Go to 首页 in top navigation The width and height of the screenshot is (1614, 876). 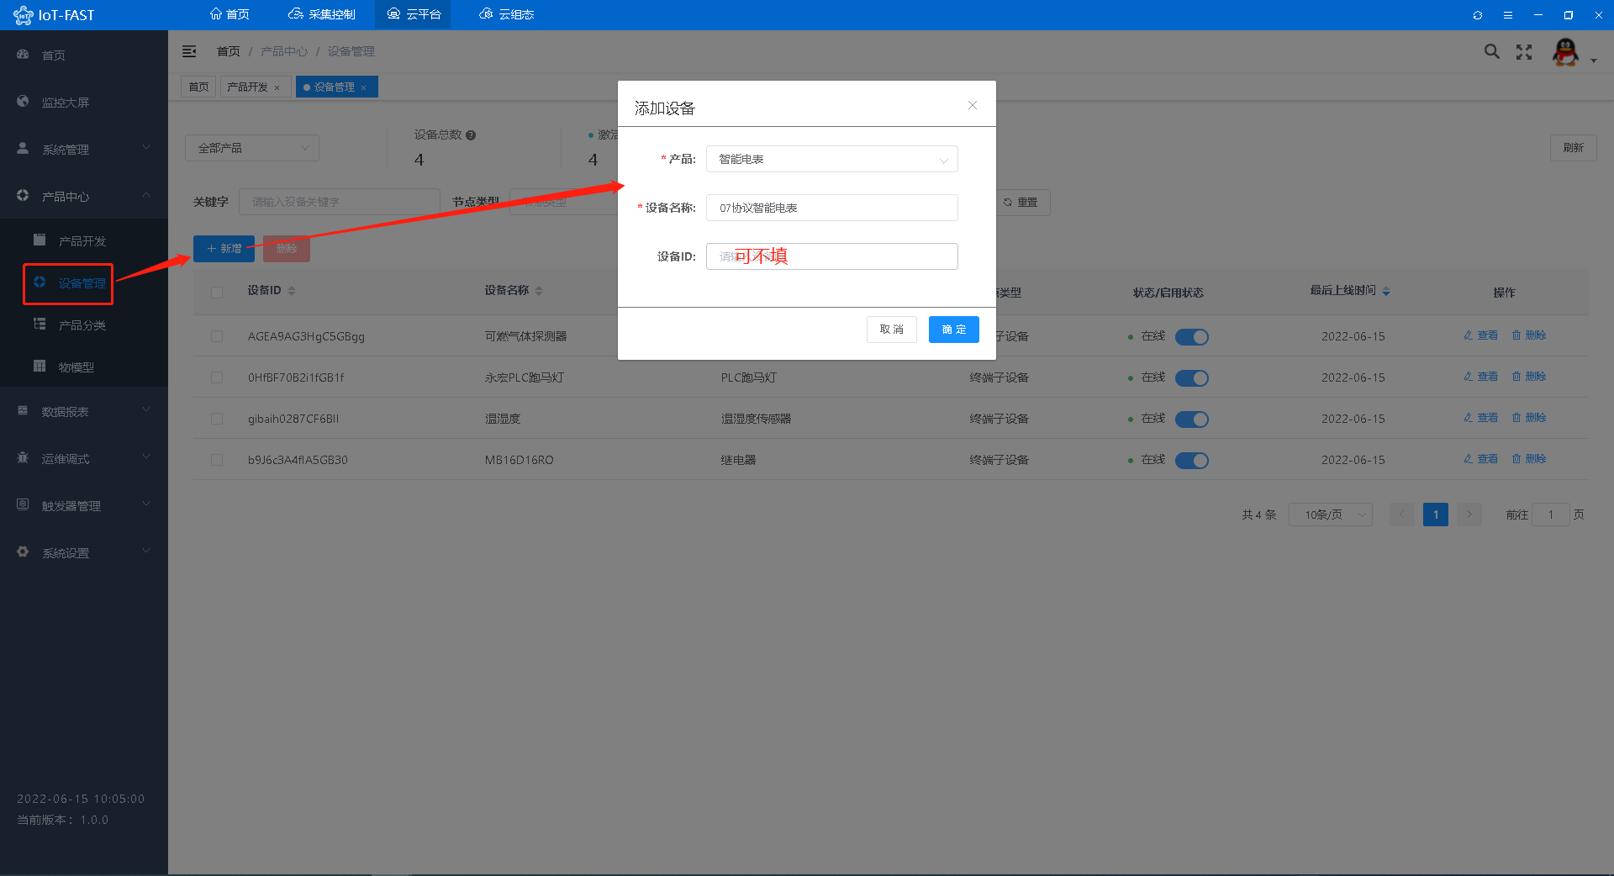tap(229, 14)
